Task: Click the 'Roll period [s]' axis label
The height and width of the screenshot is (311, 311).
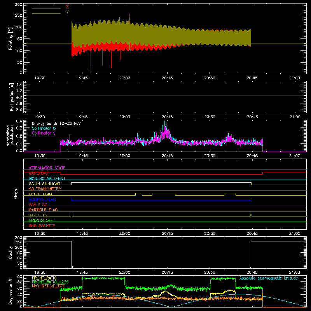Action: click(x=12, y=97)
